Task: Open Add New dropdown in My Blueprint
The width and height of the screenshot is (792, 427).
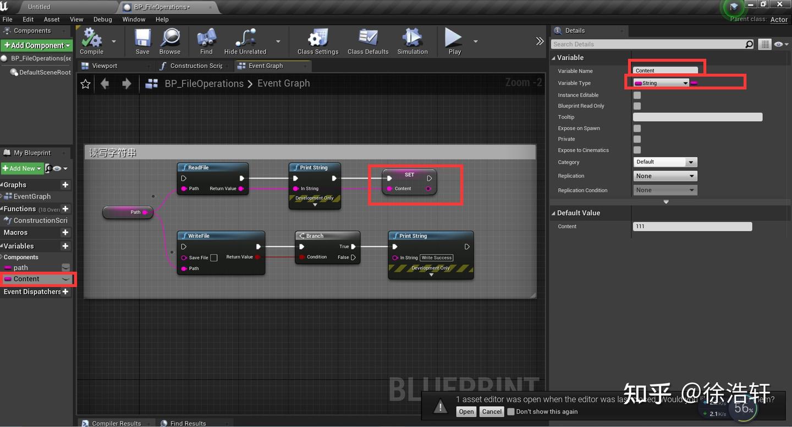Action: pos(21,168)
